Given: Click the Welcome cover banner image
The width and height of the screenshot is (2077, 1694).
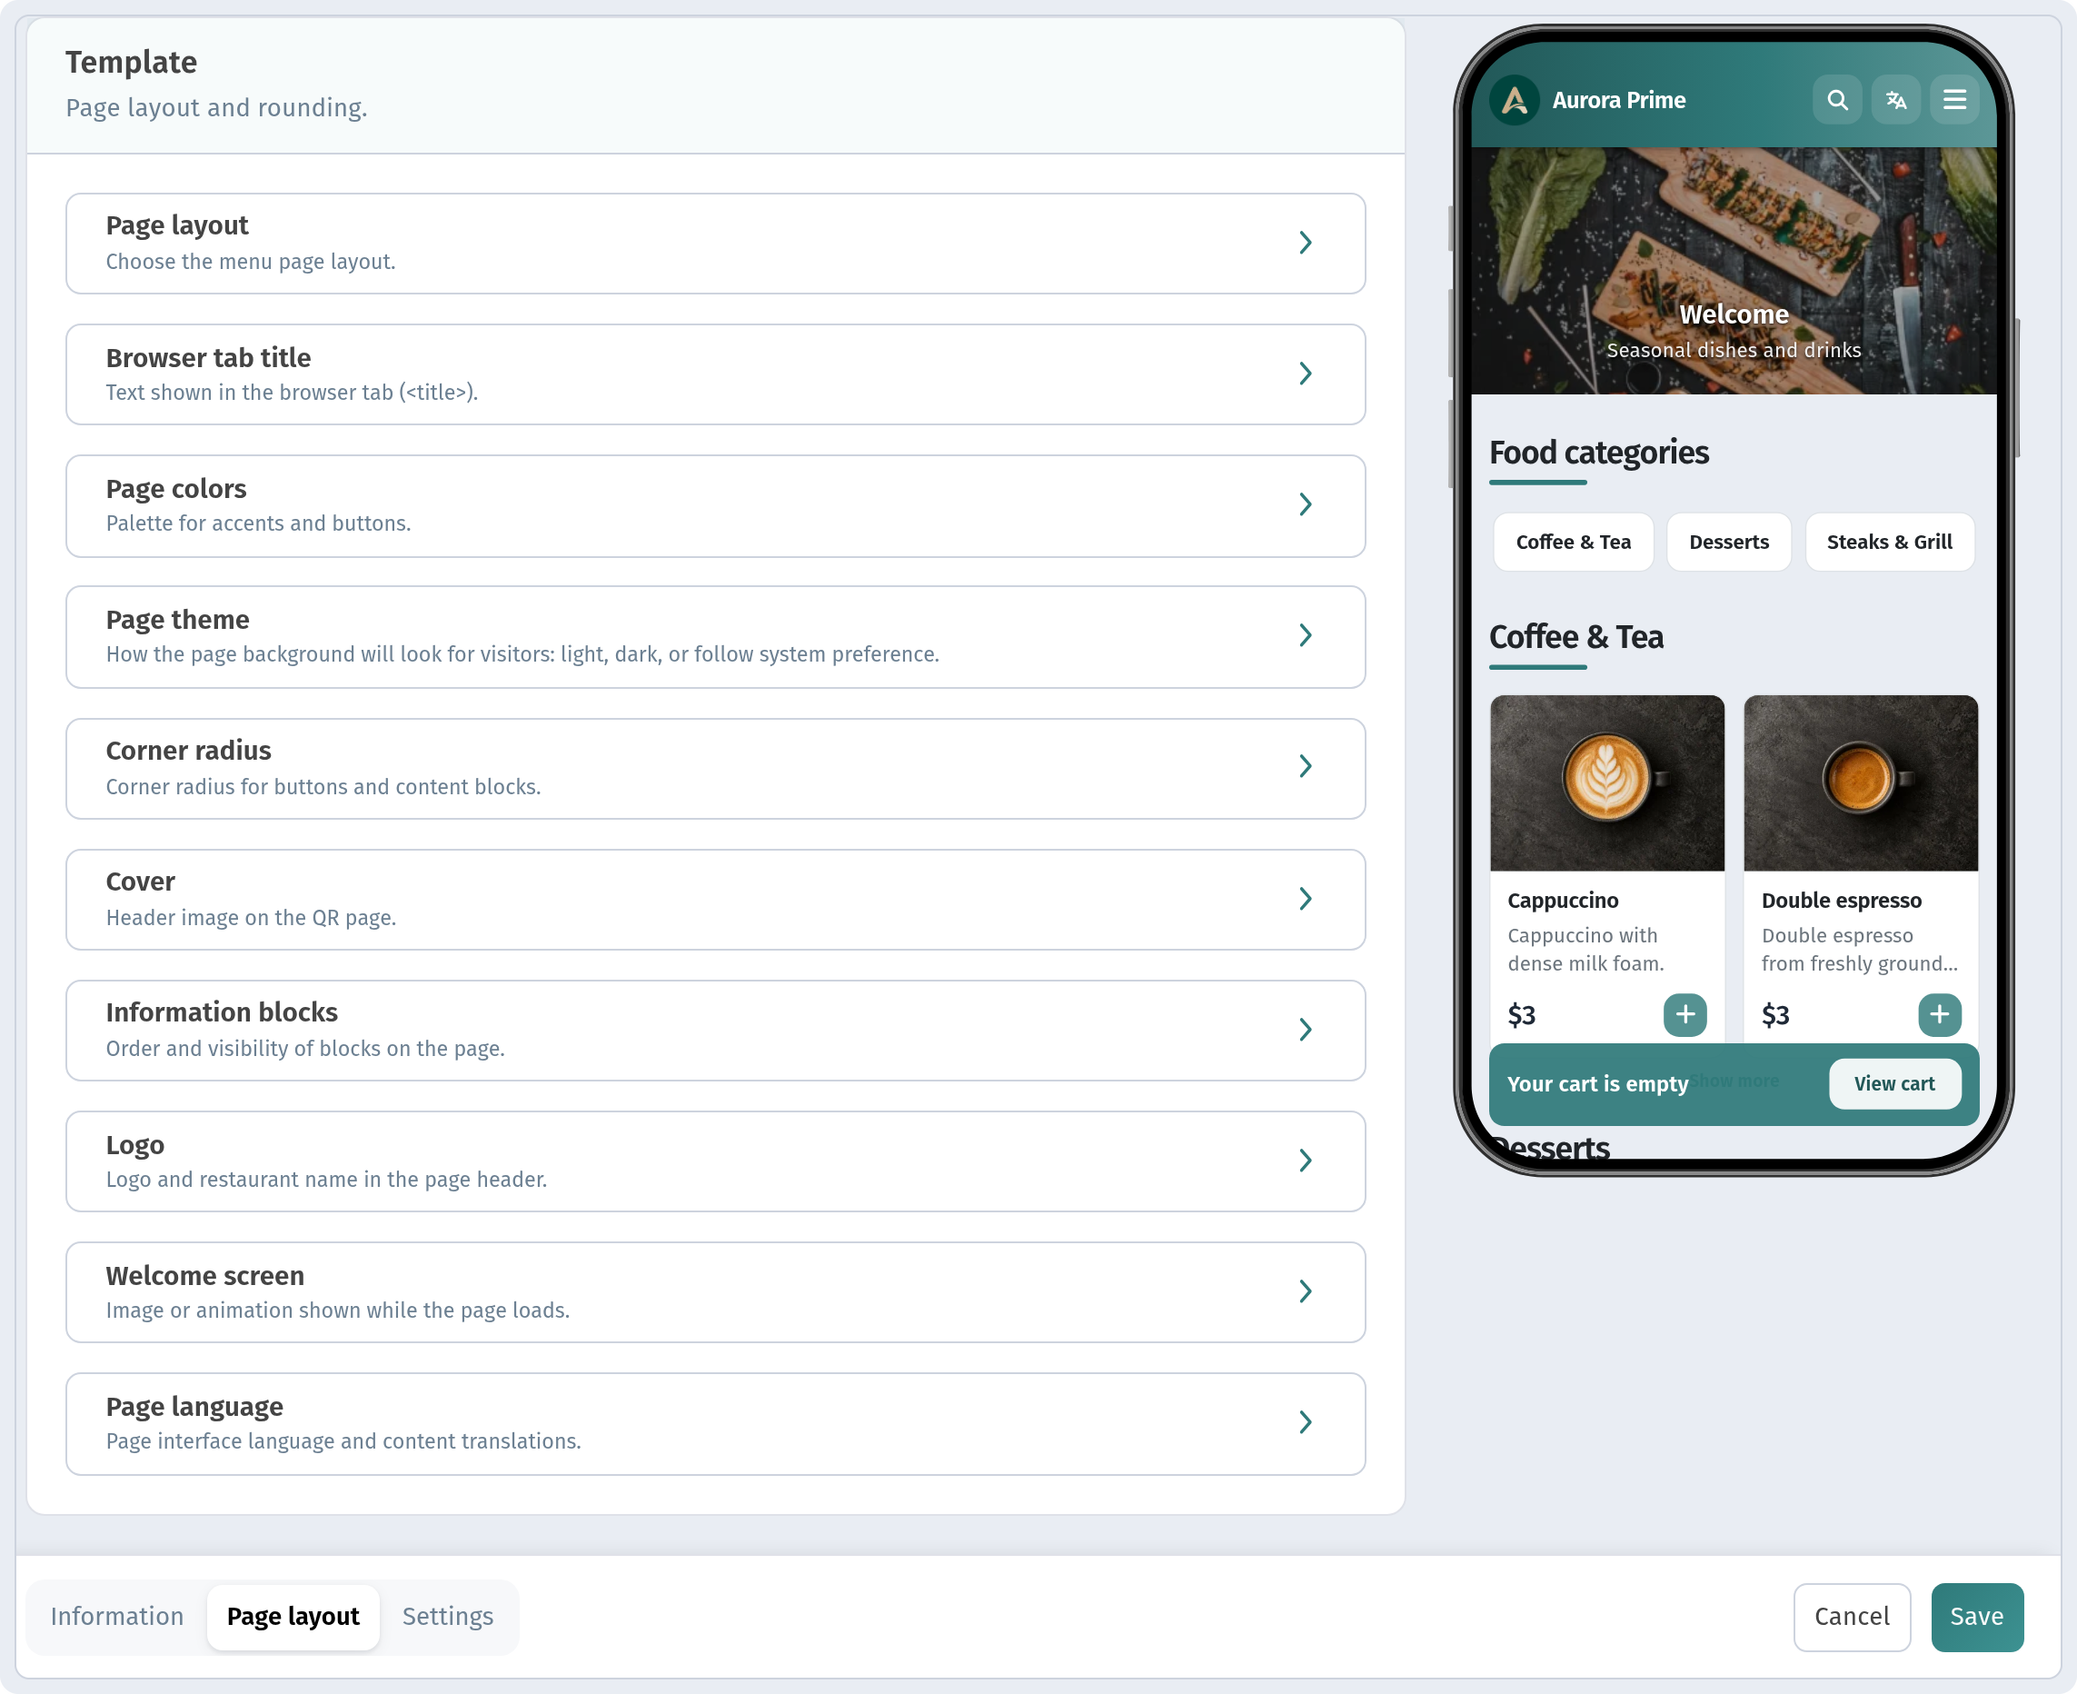Looking at the screenshot, I should pos(1734,270).
